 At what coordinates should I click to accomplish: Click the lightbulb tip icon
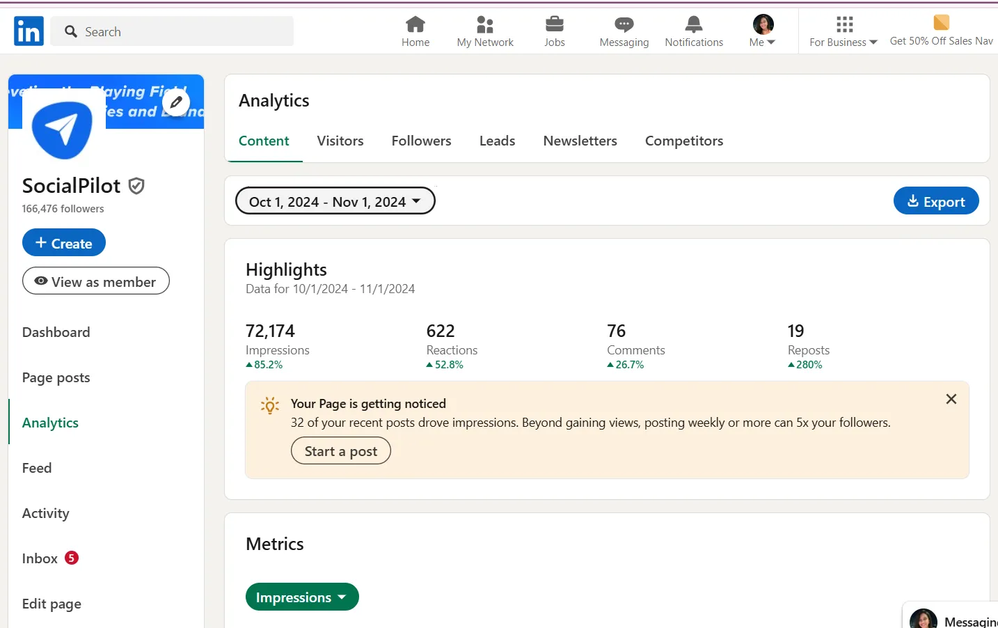(270, 405)
